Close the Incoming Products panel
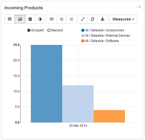The width and height of the screenshot is (145, 140). [140, 7]
